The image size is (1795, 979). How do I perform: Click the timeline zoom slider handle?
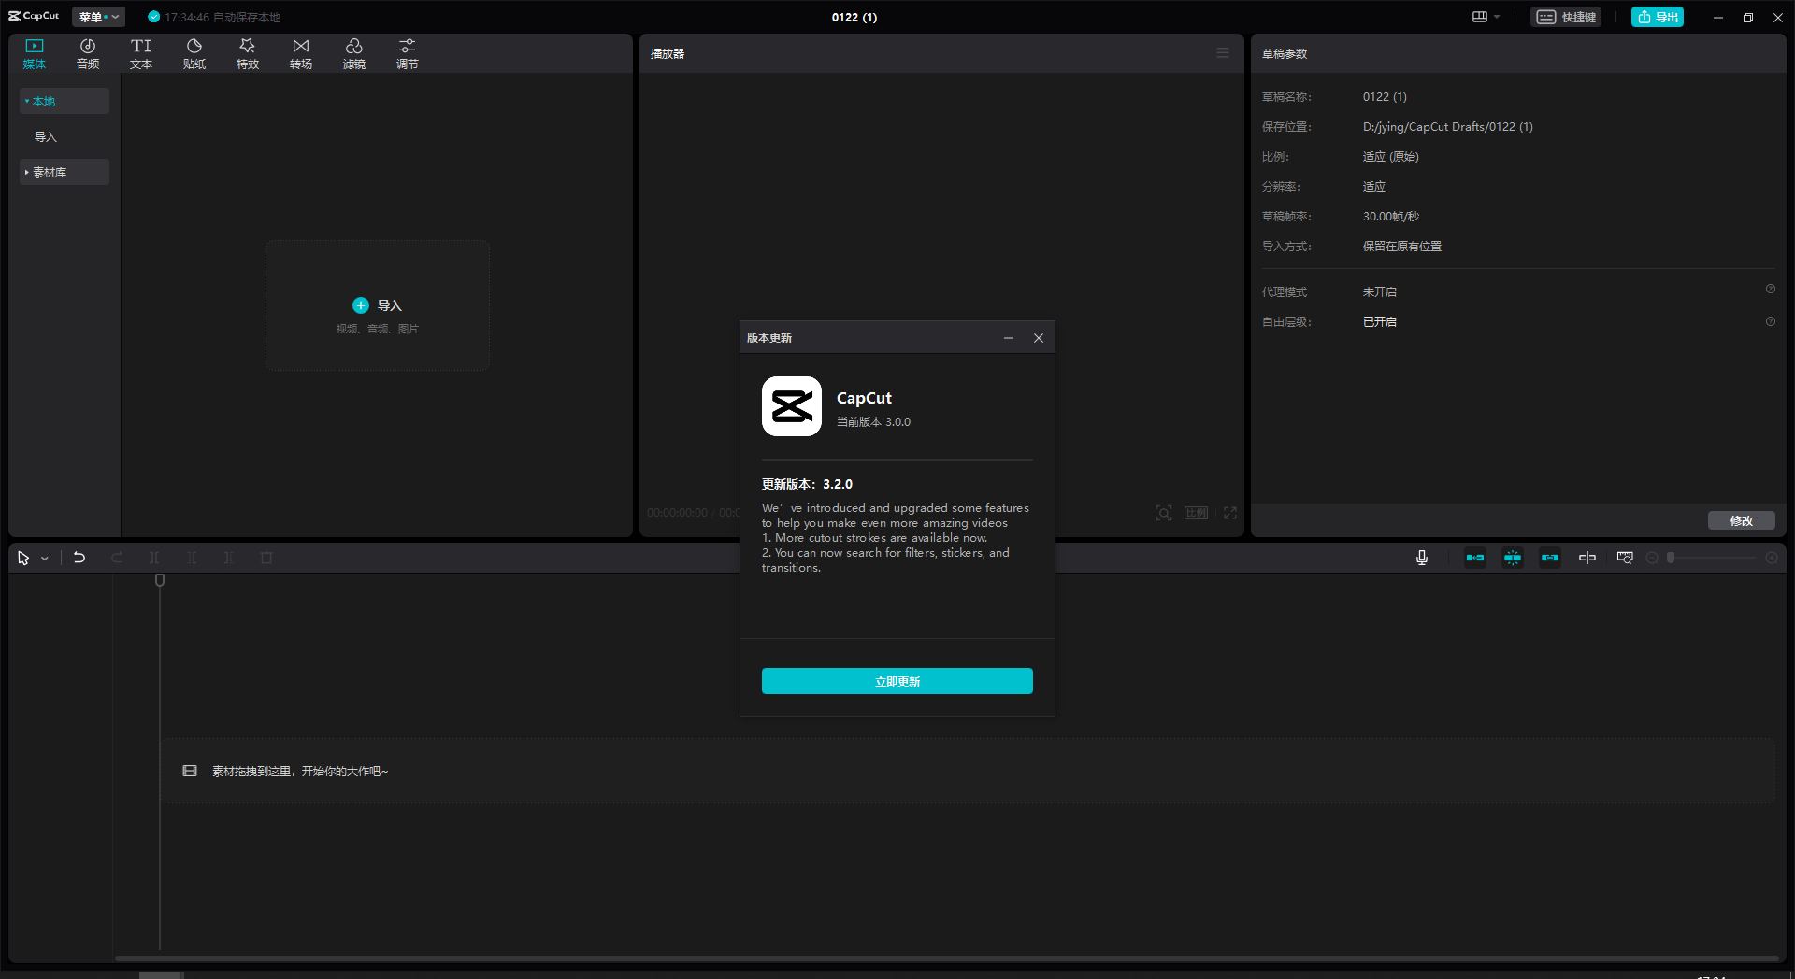(1671, 558)
